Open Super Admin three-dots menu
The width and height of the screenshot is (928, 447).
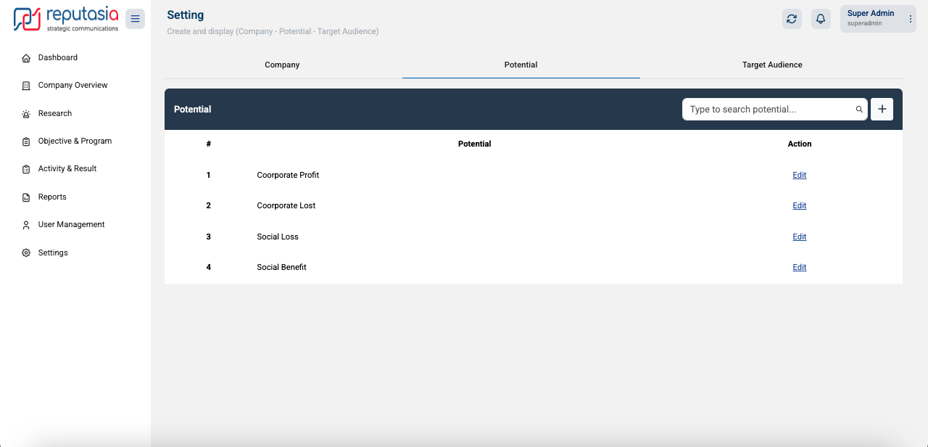(x=911, y=19)
